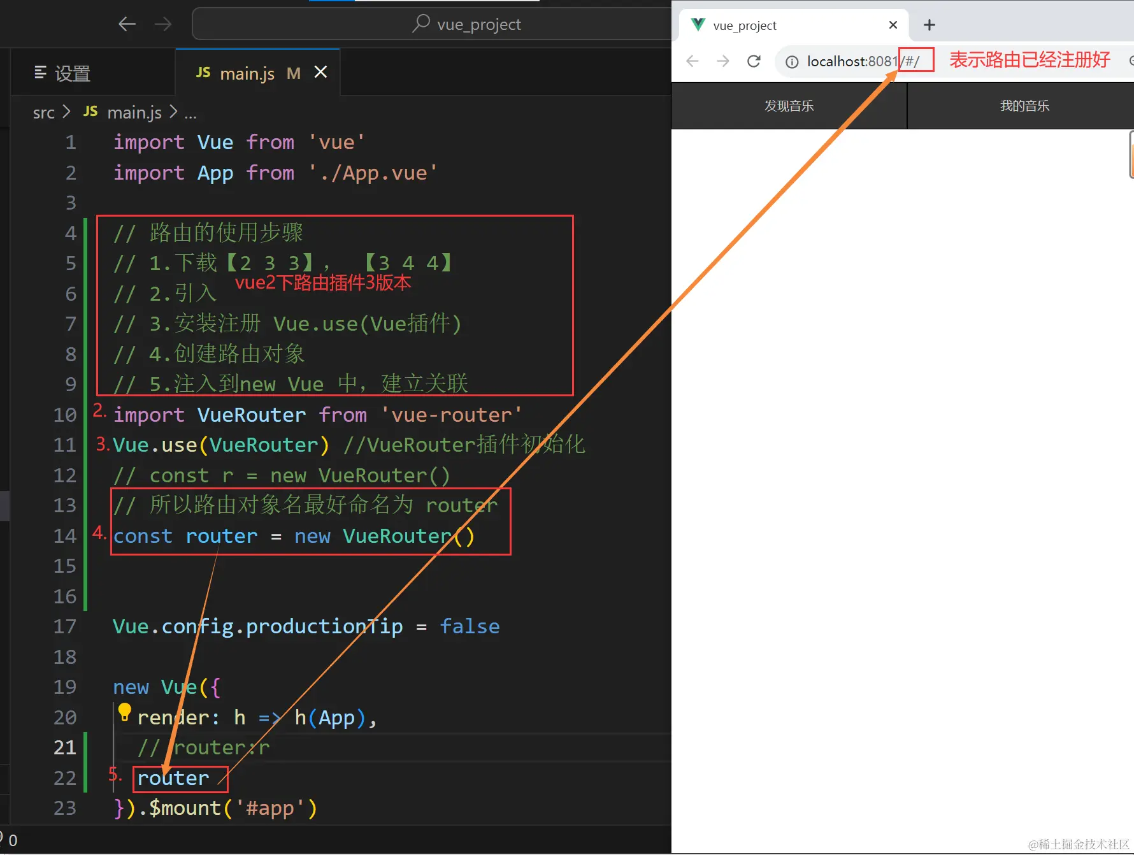This screenshot has height=855, width=1134.
Task: Expand the chevron after src breadcrumb
Action: [x=66, y=113]
